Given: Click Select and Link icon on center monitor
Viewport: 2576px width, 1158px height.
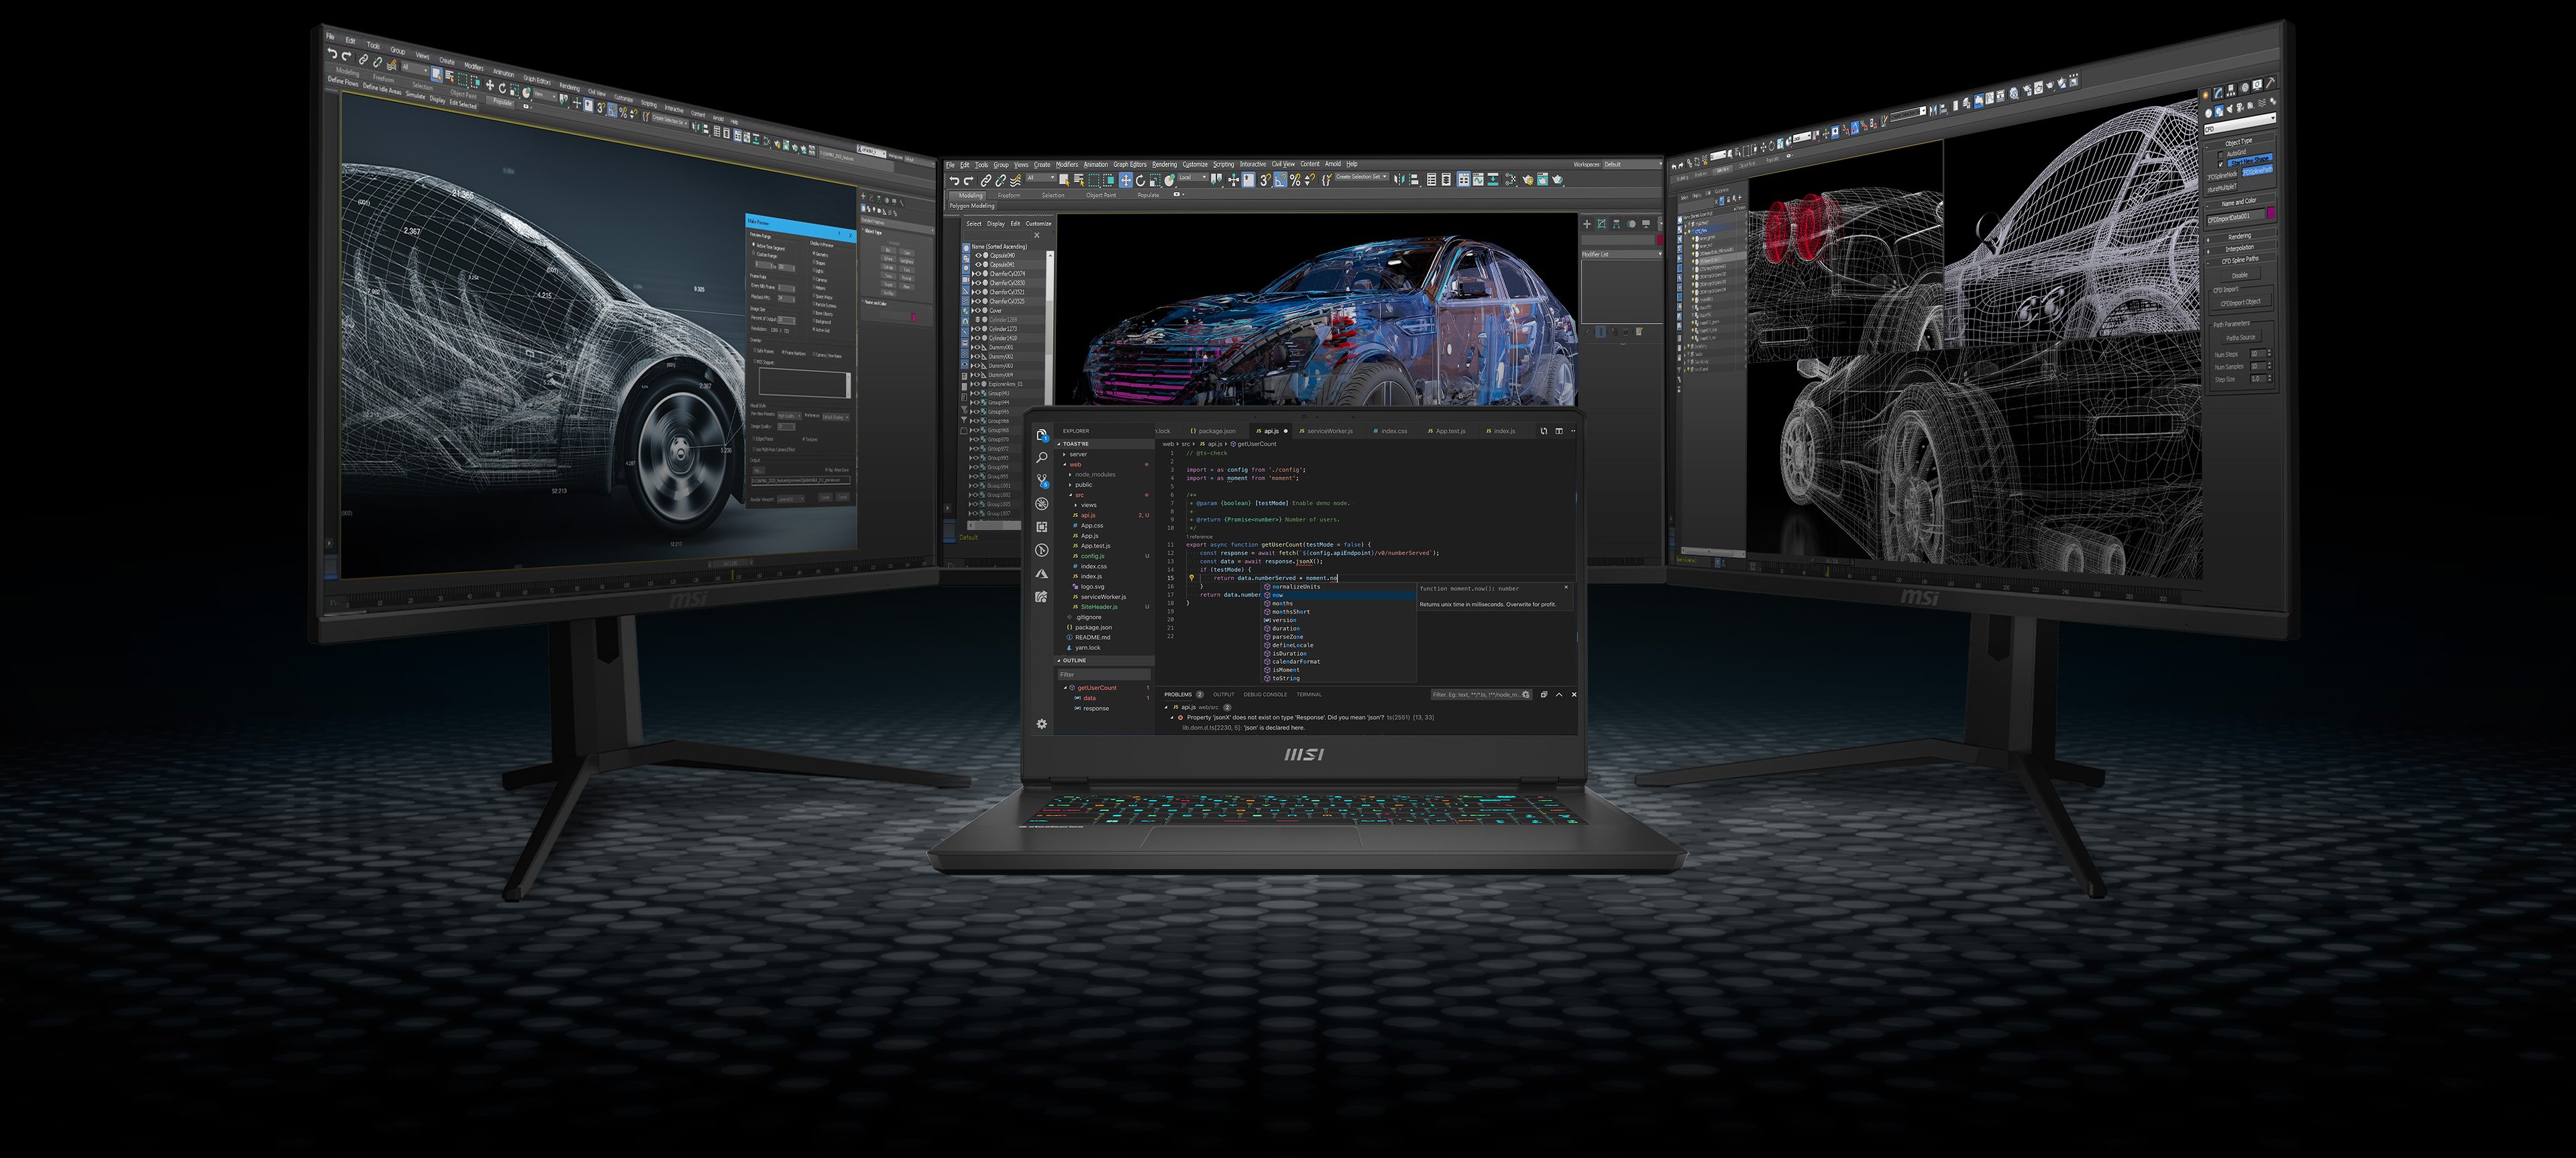Looking at the screenshot, I should coord(986,180).
